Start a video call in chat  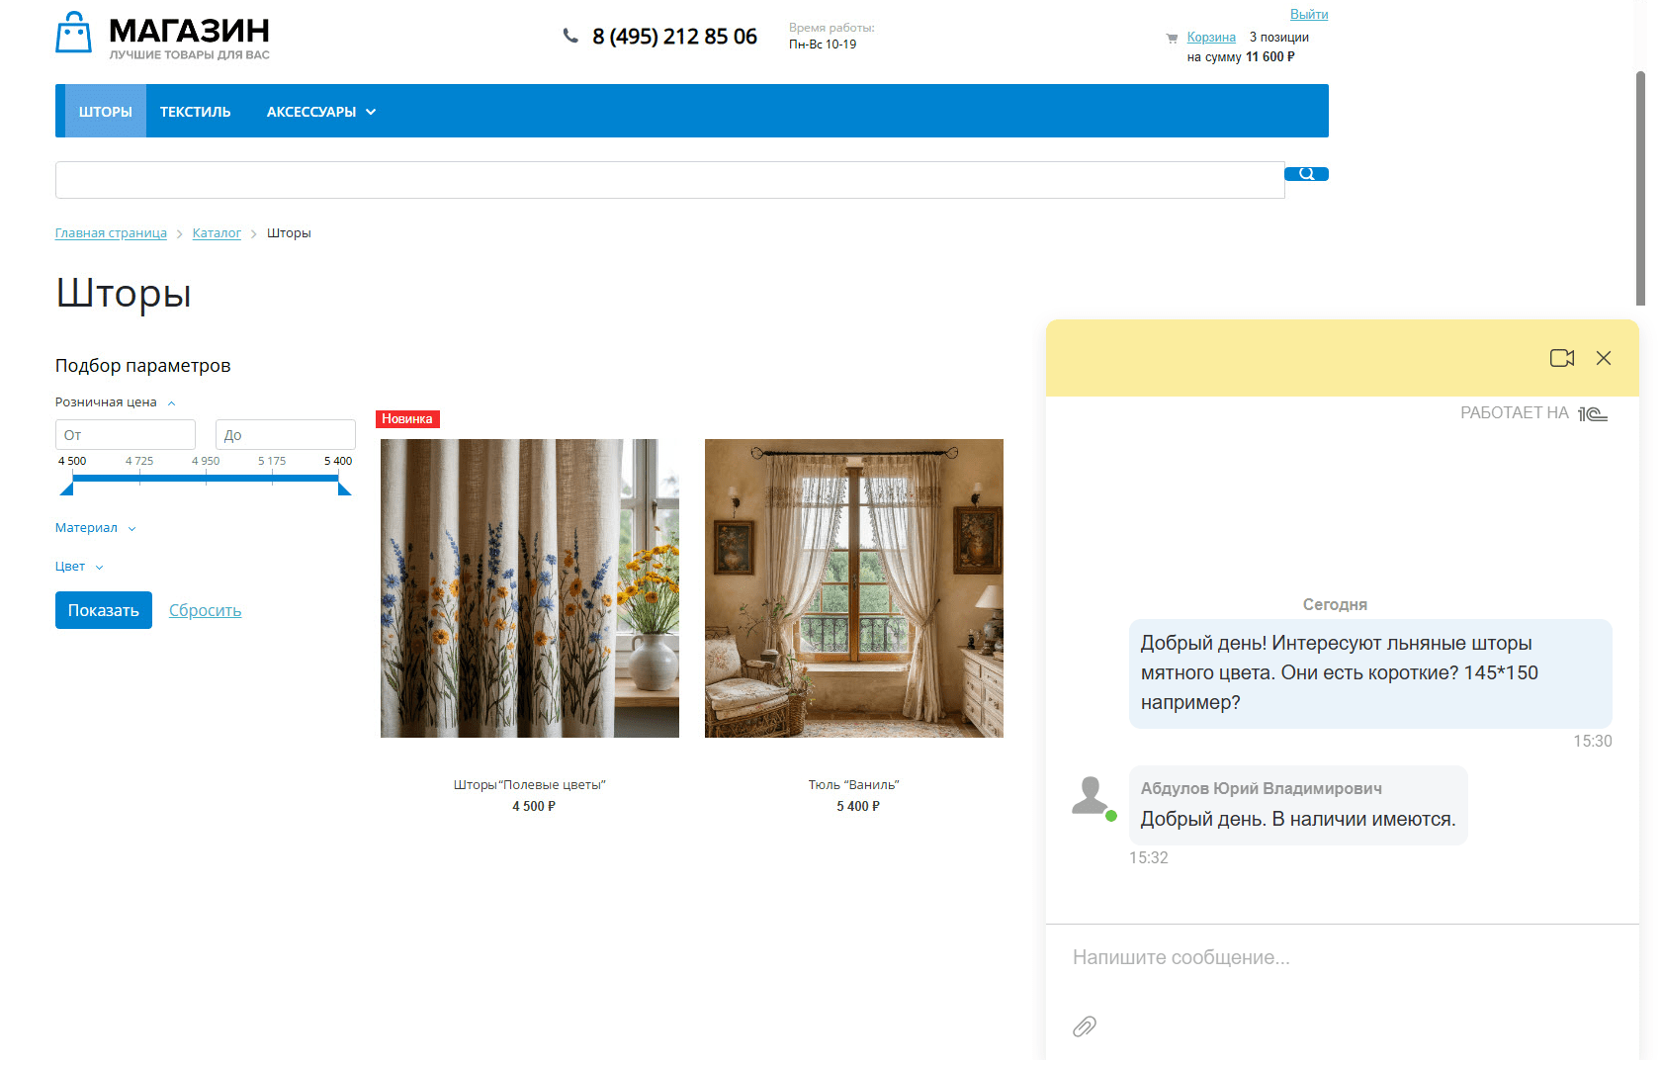[1562, 358]
